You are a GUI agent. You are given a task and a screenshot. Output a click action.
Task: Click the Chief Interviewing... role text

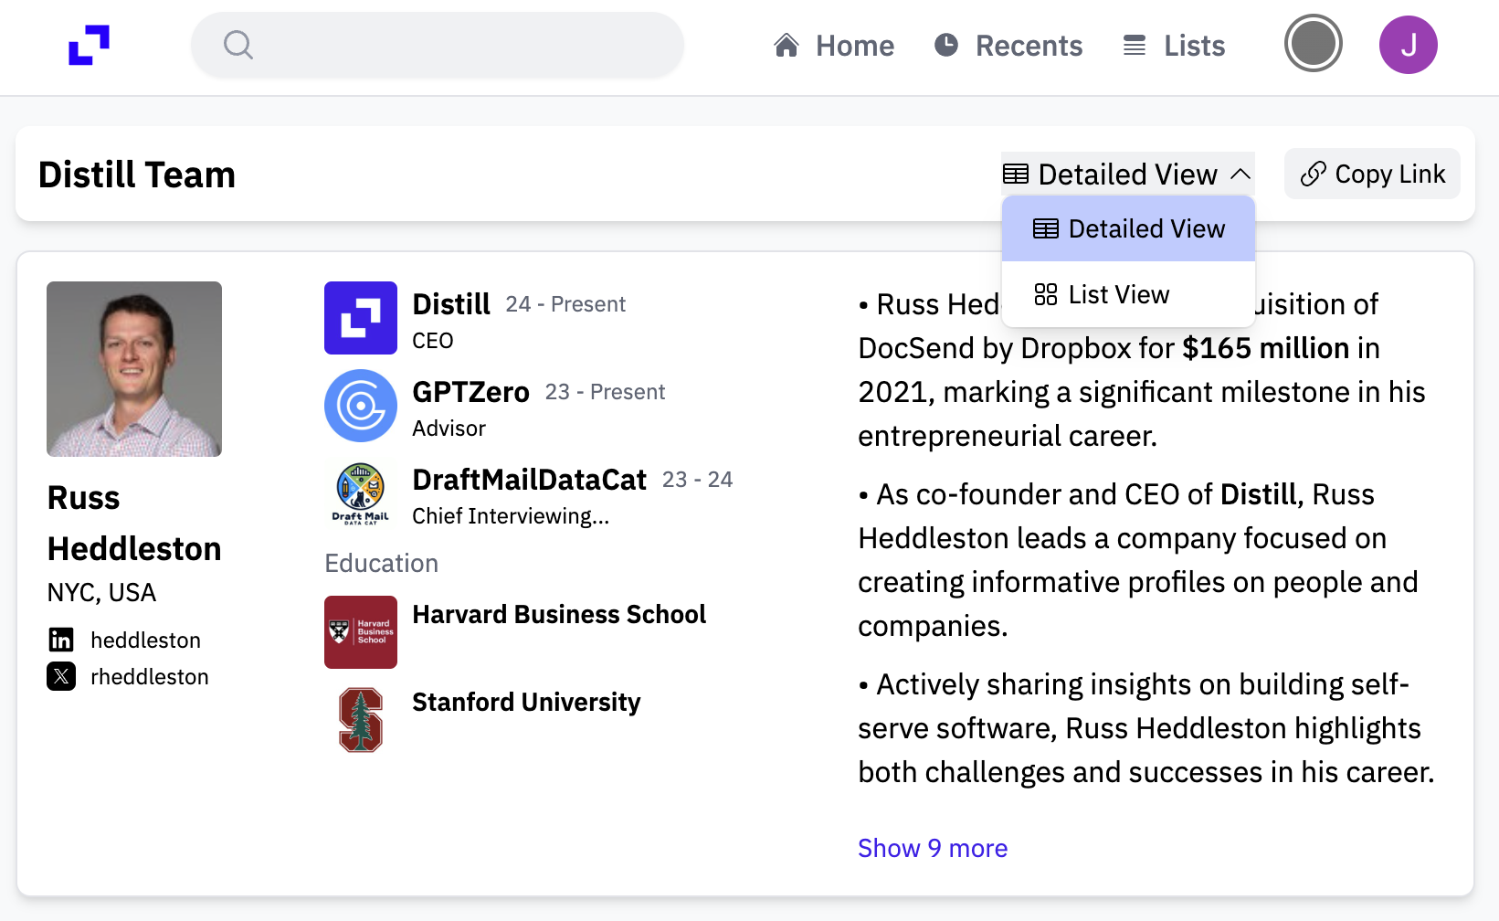point(511,516)
